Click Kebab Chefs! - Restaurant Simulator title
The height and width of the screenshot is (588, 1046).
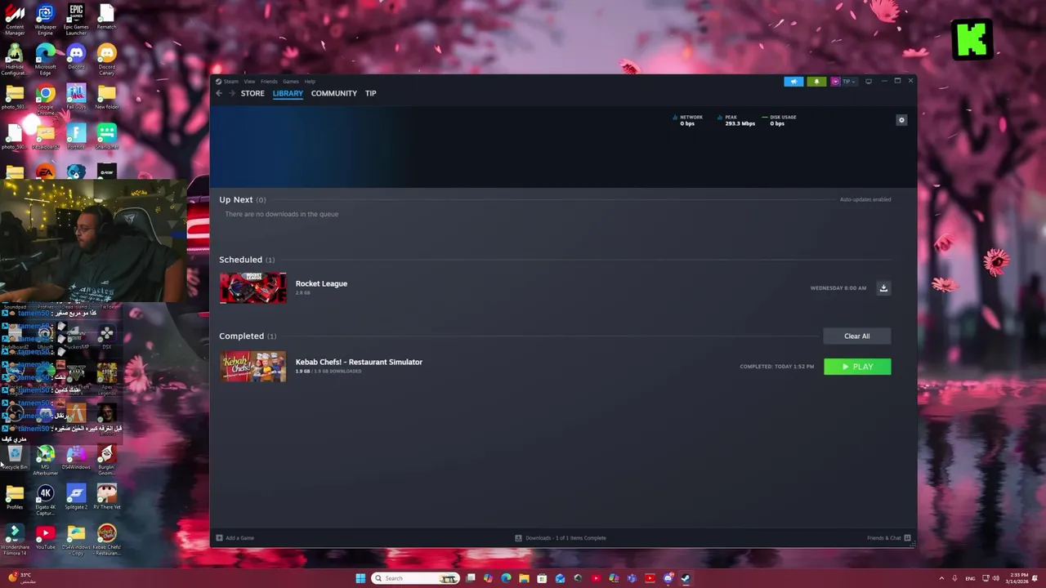click(x=359, y=362)
